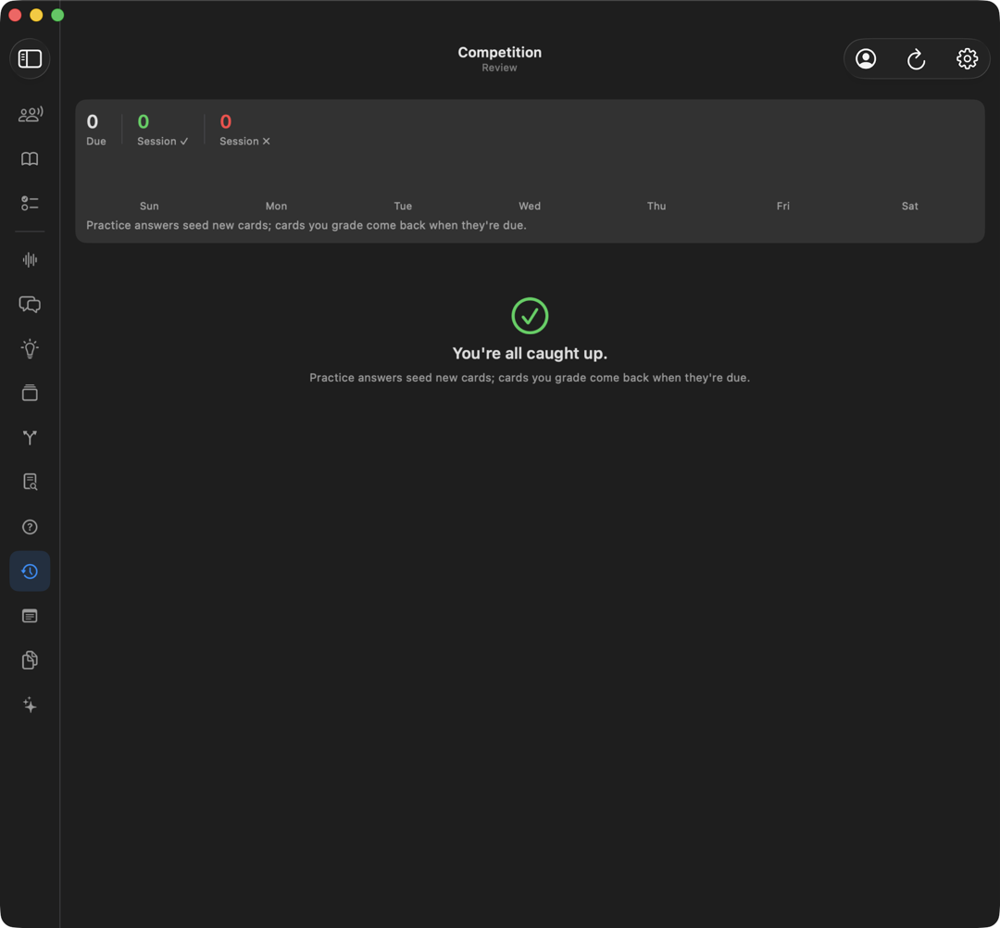Click the macOS yellow minimize button
The width and height of the screenshot is (1000, 928).
36,15
